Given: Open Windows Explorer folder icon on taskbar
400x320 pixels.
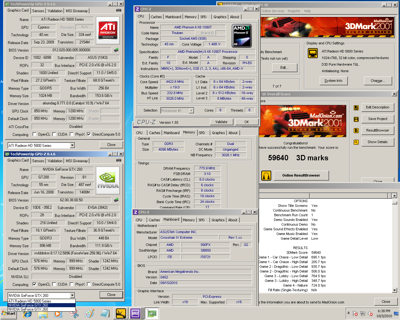Looking at the screenshot, I should click(x=43, y=314).
